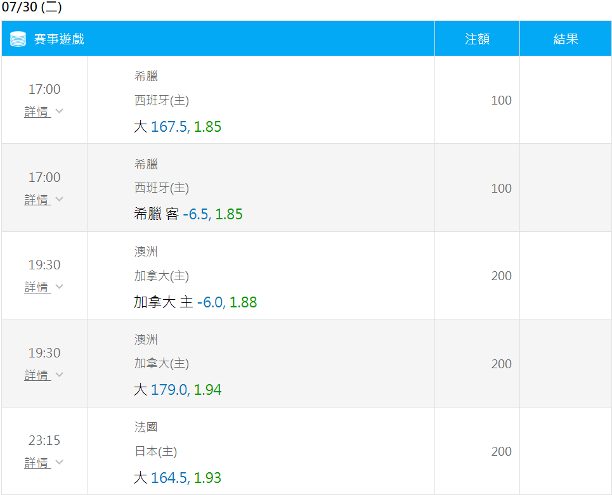Select the 大 167.5, 1.85 odds text
The width and height of the screenshot is (612, 495).
pos(178,127)
